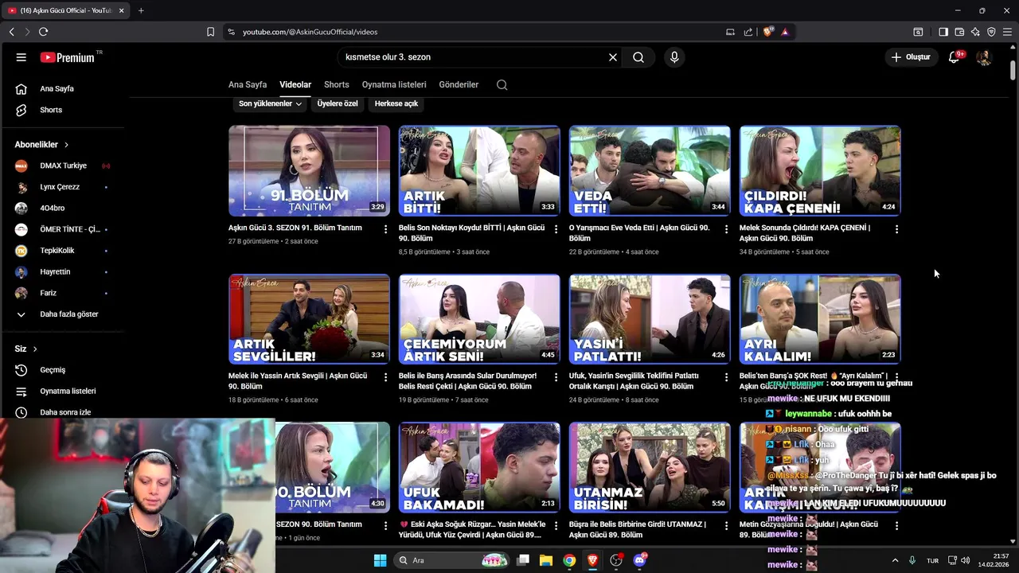Open Brave Wallet icon

coord(959,32)
